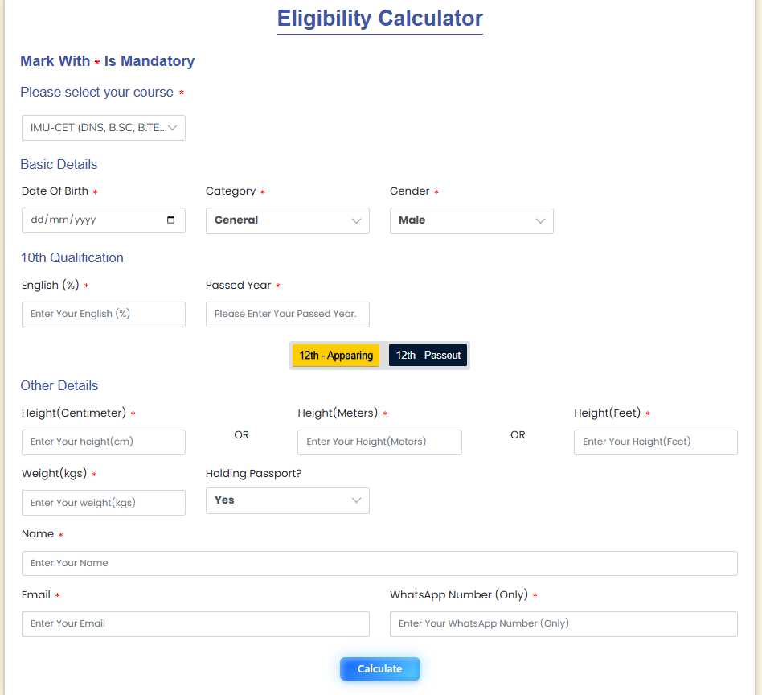Screen dimensions: 762x695
Task: Switch to 12th - Passout tab
Action: point(428,356)
